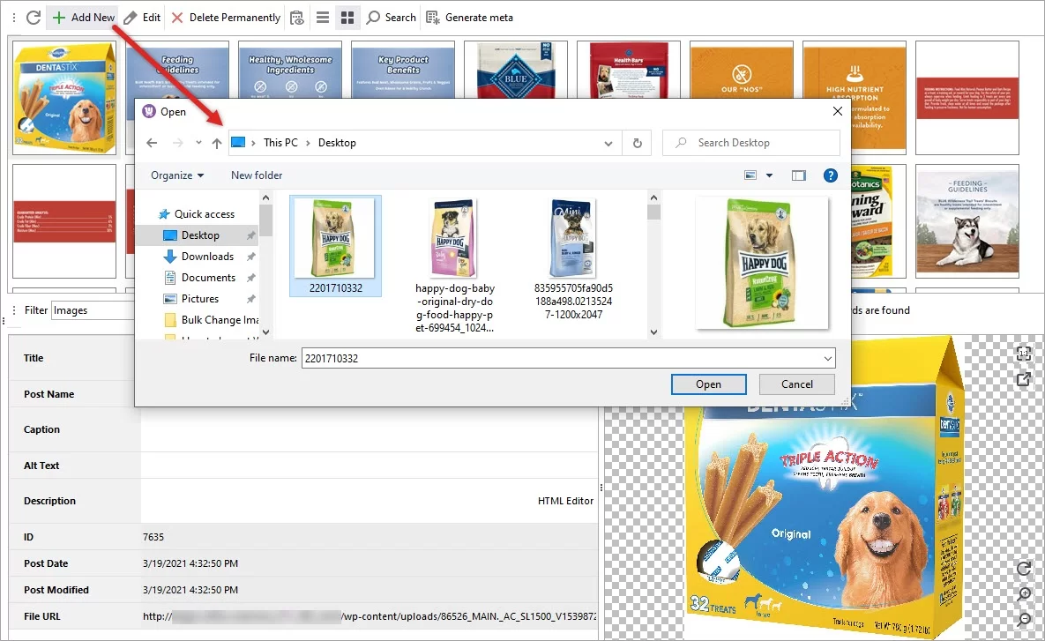Refresh the media library list

click(32, 17)
